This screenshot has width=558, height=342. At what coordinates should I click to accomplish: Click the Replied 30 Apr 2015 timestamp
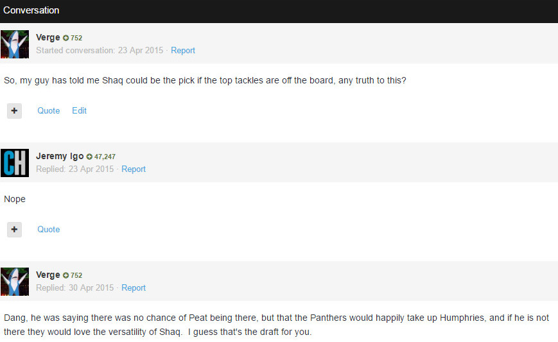[x=74, y=288]
